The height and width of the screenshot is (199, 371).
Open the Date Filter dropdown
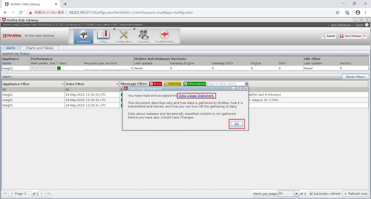92,84
